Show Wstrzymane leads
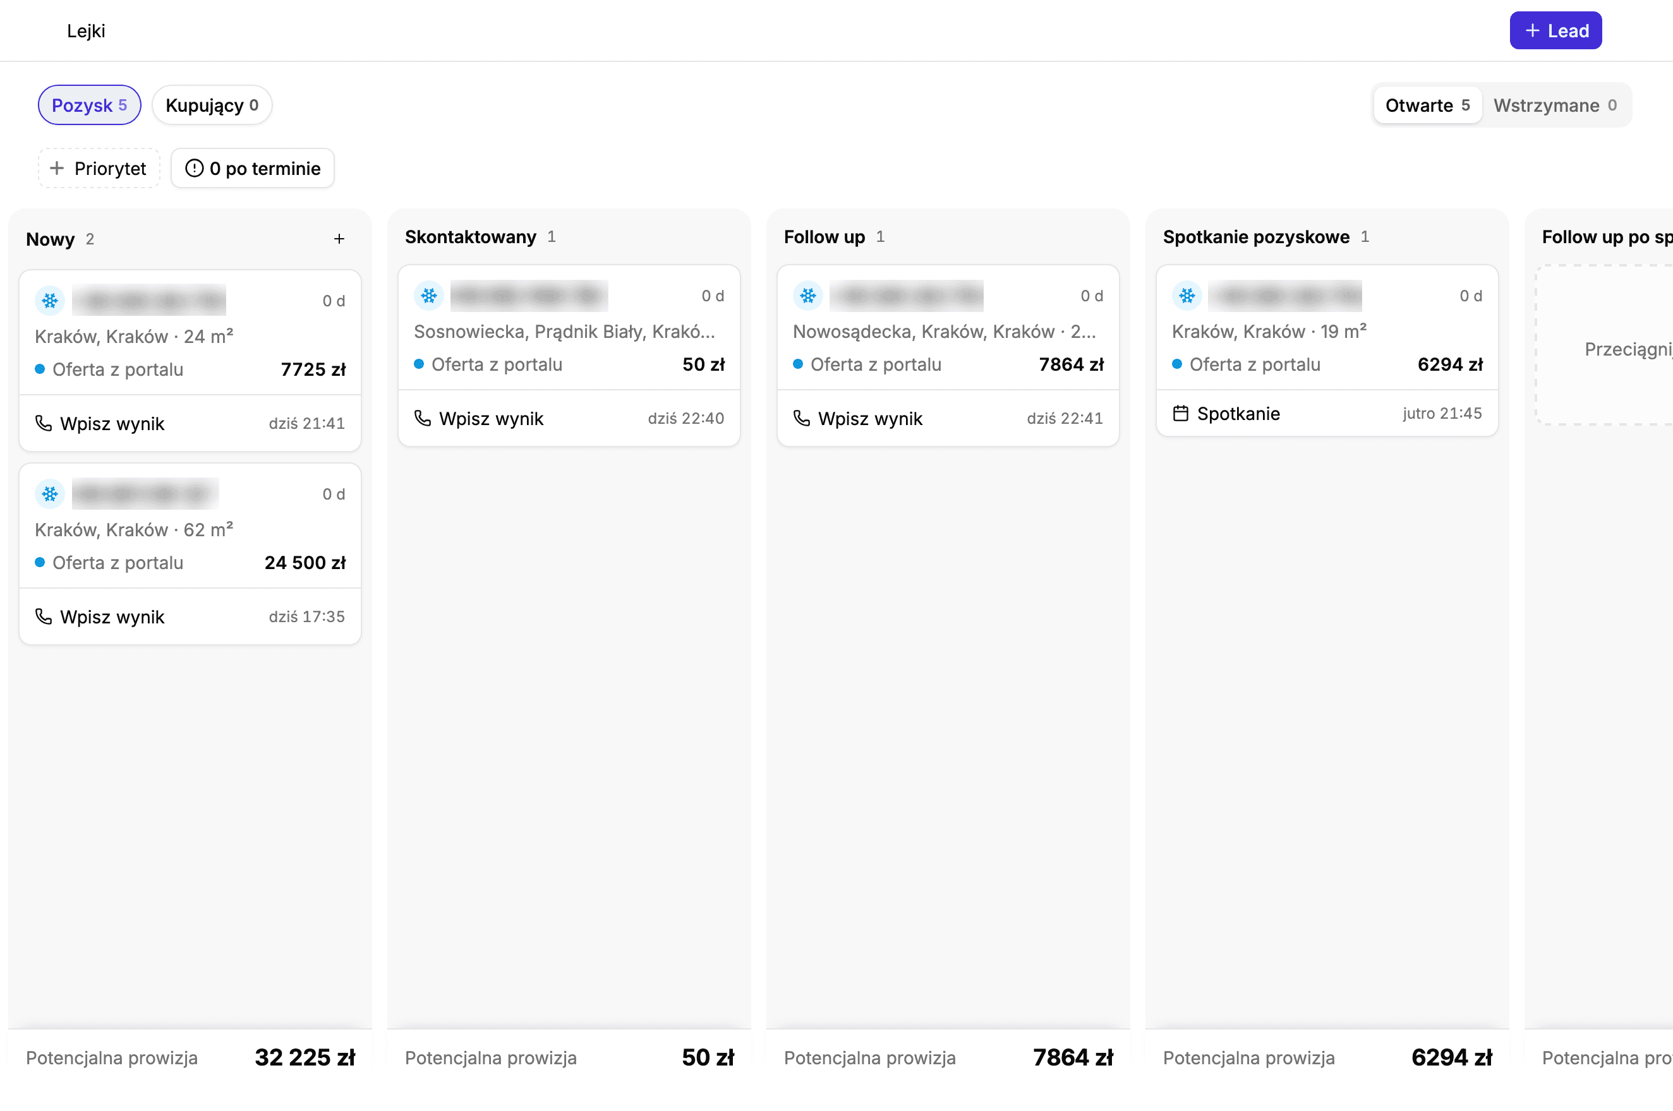The image size is (1673, 1111). 1555,105
